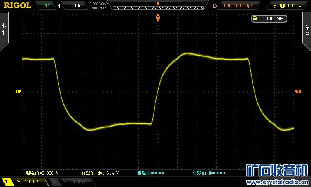Select channel 1 label with 1.00 V scale
311x187 pixels.
25,182
